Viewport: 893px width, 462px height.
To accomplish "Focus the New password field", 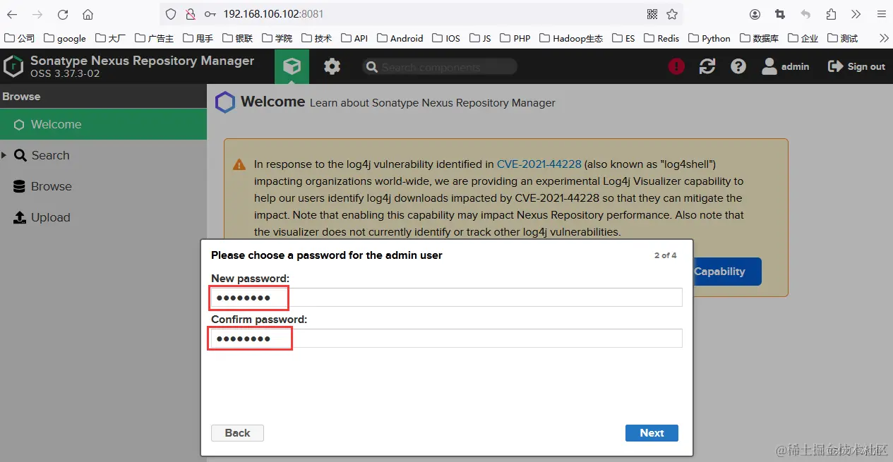I will (447, 298).
